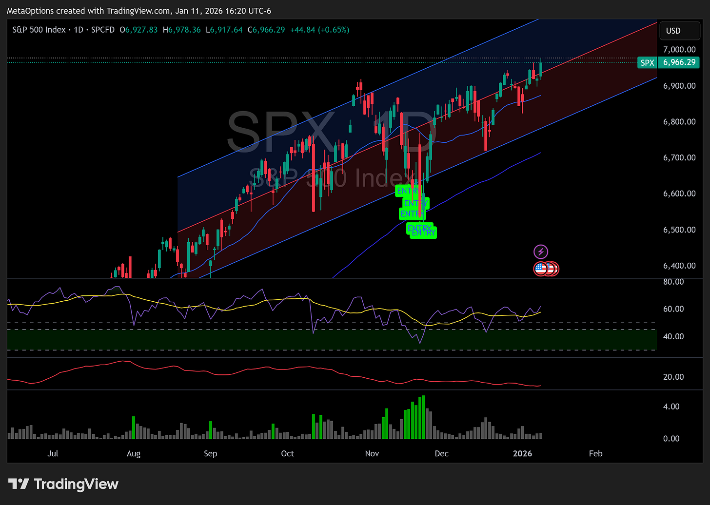Open the USD currency selector
710x505 pixels.
pos(679,30)
